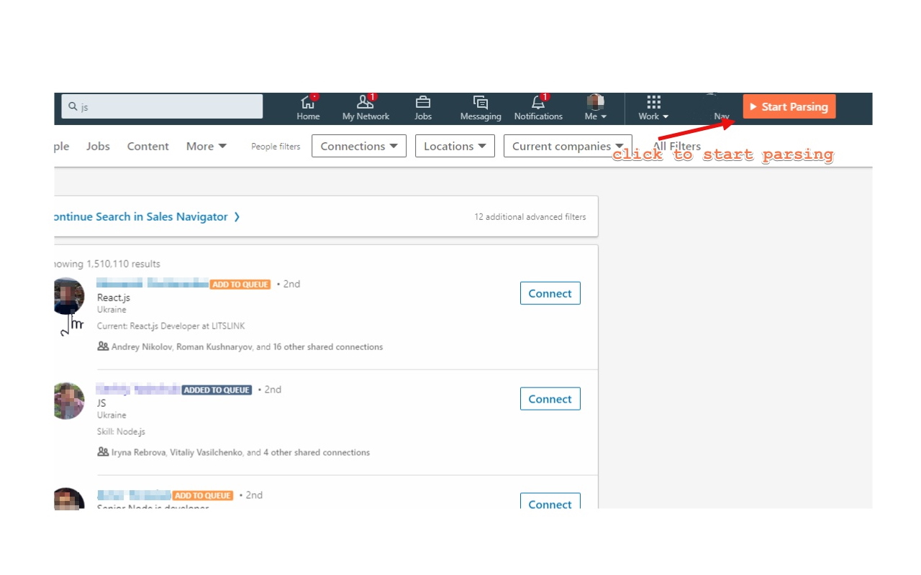921x575 pixels.
Task: Continue Search in Sales Navigator link
Action: (x=147, y=216)
